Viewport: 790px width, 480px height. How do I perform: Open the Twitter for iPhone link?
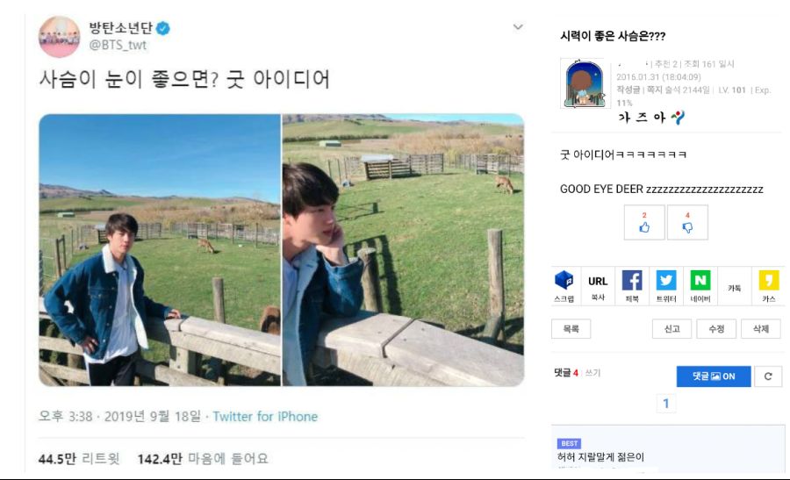pos(265,416)
